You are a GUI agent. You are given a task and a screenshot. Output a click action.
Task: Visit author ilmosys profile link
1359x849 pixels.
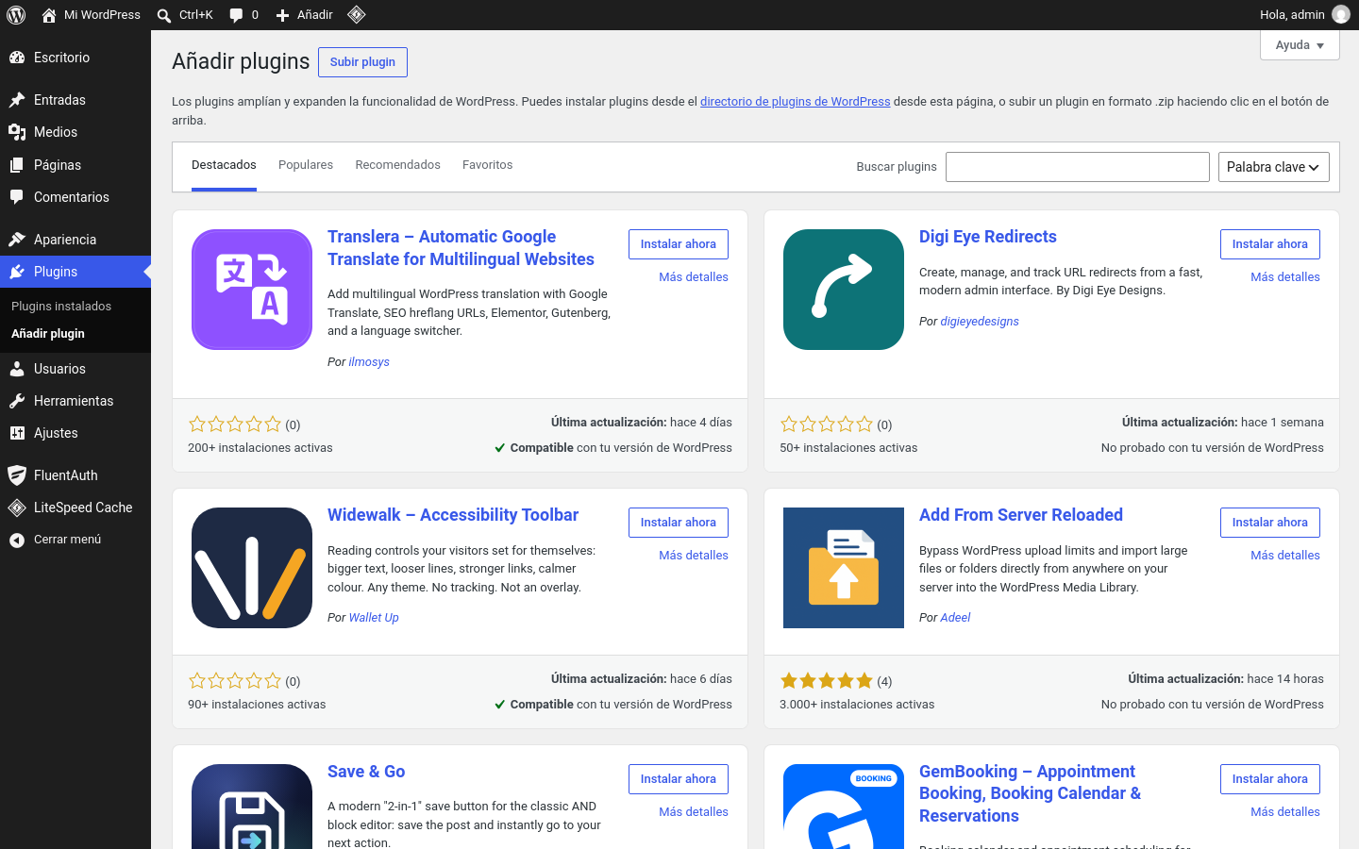tap(369, 362)
